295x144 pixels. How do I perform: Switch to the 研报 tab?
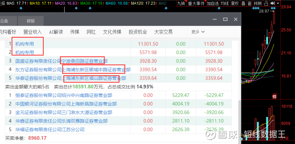(31, 21)
